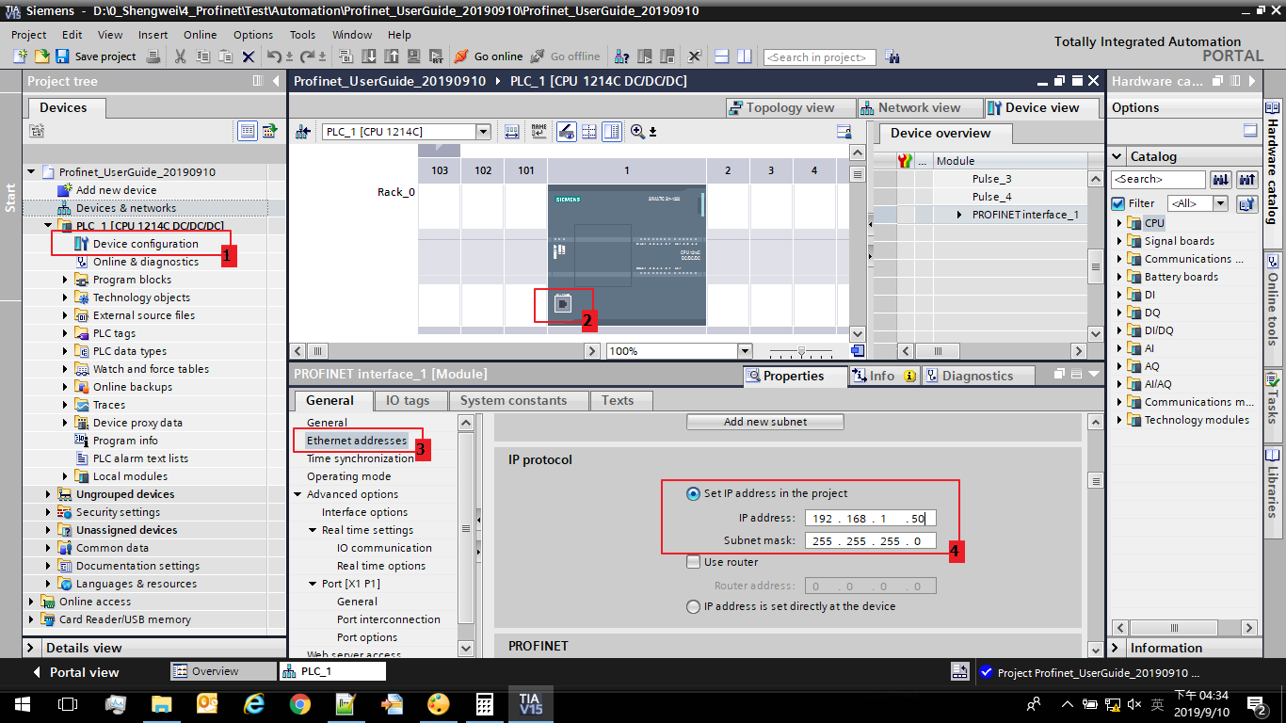Click the find-in-project binoculars icon
1286x723 pixels.
[x=892, y=56]
